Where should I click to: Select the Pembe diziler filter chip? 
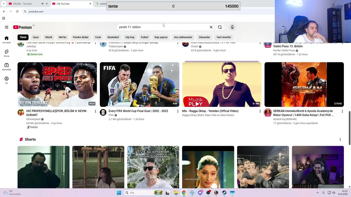pos(81,37)
